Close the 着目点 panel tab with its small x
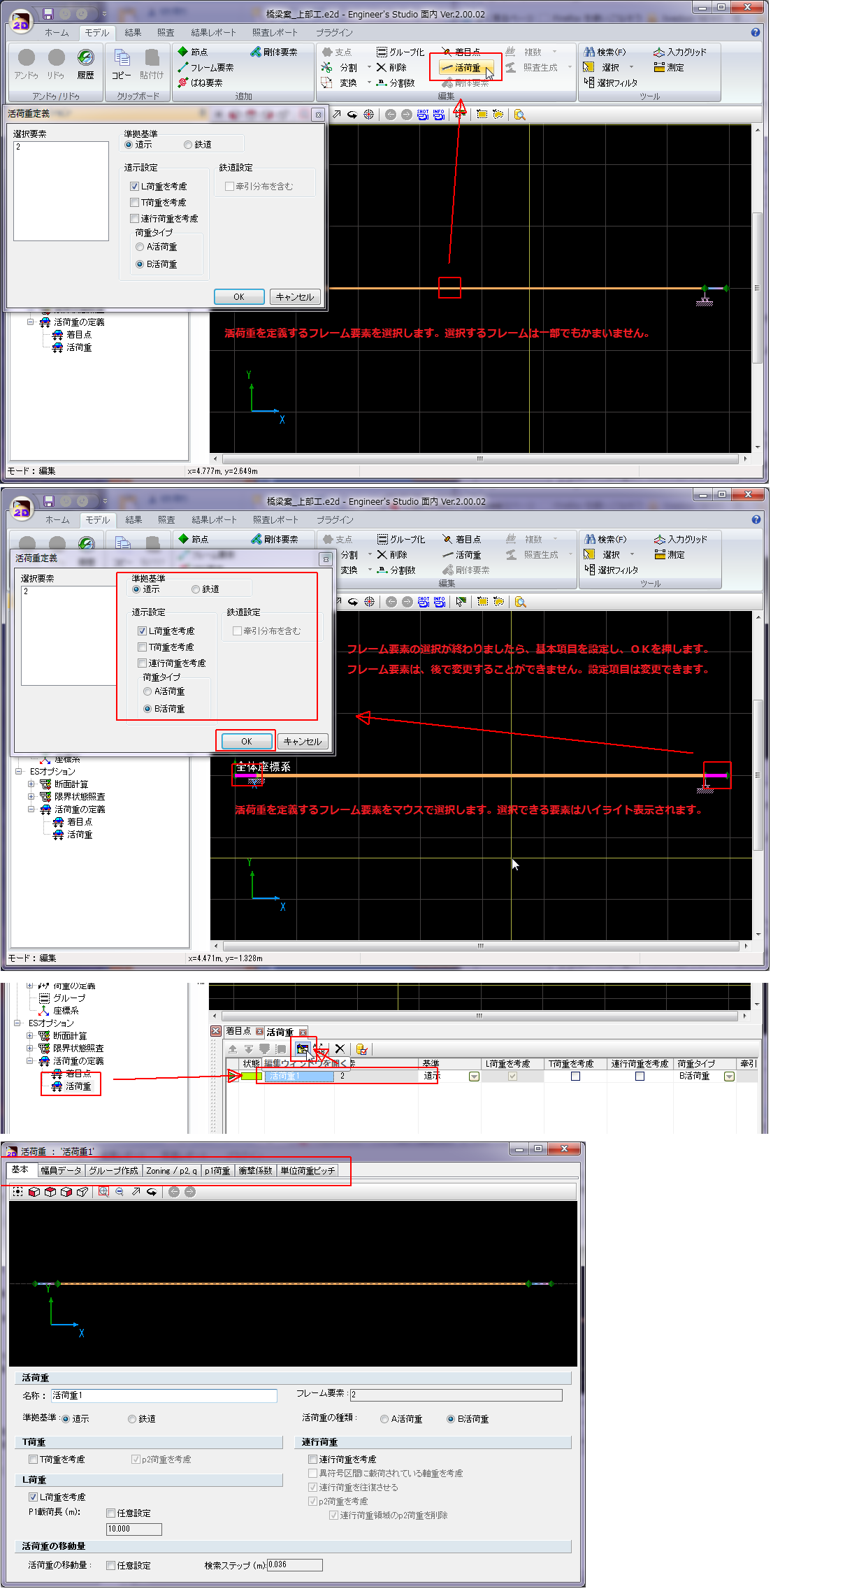The width and height of the screenshot is (859, 1591). [x=259, y=1031]
